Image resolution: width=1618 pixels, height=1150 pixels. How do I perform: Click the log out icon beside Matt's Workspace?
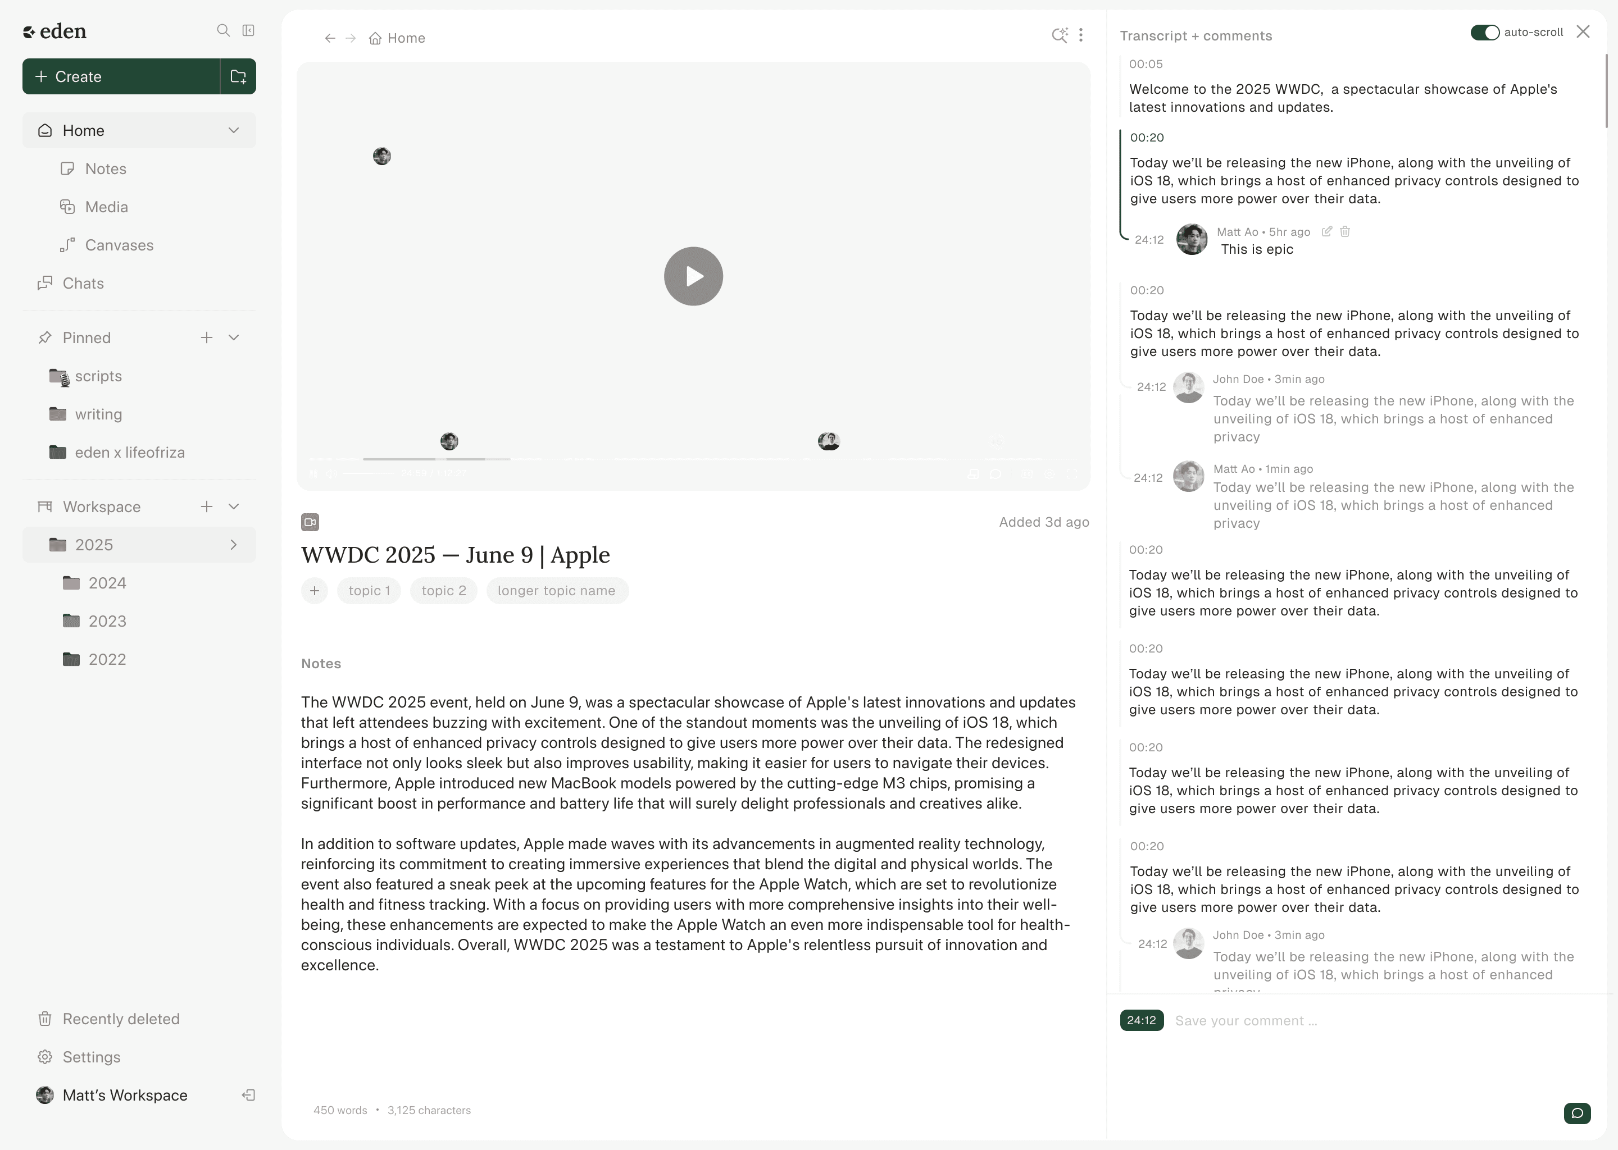click(249, 1096)
